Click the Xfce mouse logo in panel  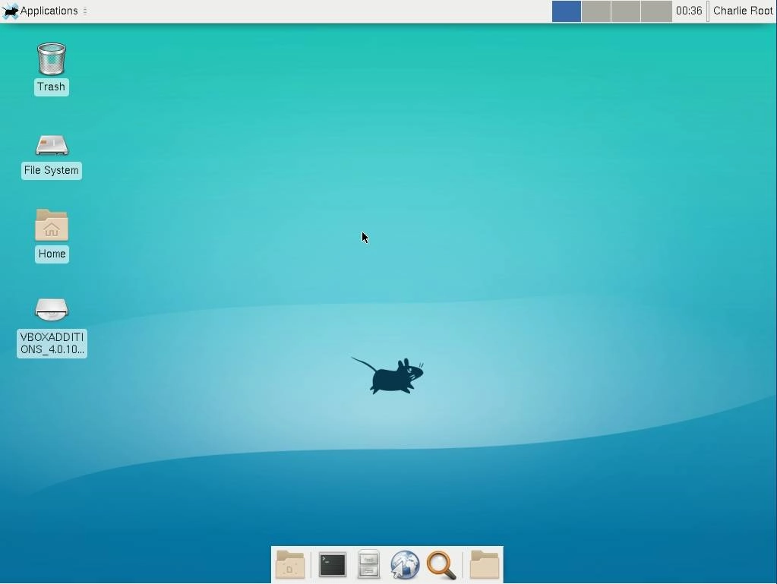pos(10,11)
